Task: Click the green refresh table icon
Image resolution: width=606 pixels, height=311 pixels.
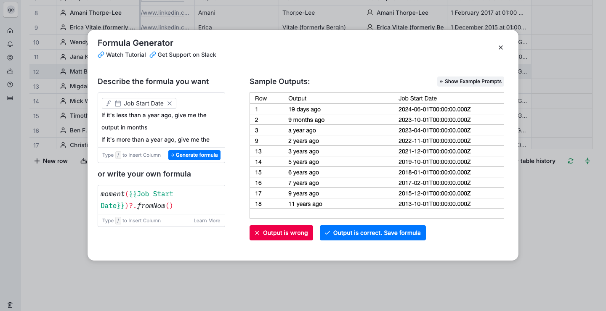Action: tap(571, 161)
